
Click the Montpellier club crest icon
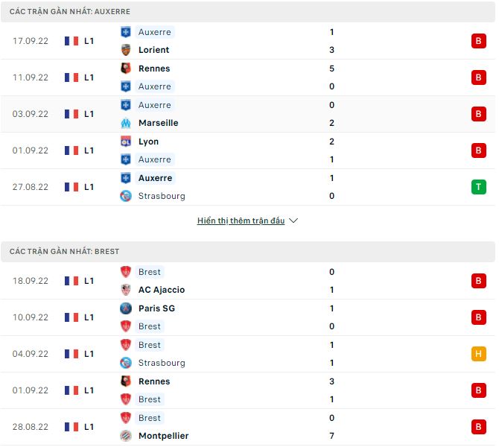click(x=126, y=436)
